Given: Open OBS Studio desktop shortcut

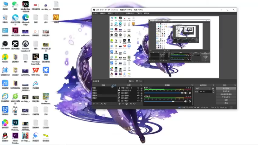Looking at the screenshot, I should point(5,45).
